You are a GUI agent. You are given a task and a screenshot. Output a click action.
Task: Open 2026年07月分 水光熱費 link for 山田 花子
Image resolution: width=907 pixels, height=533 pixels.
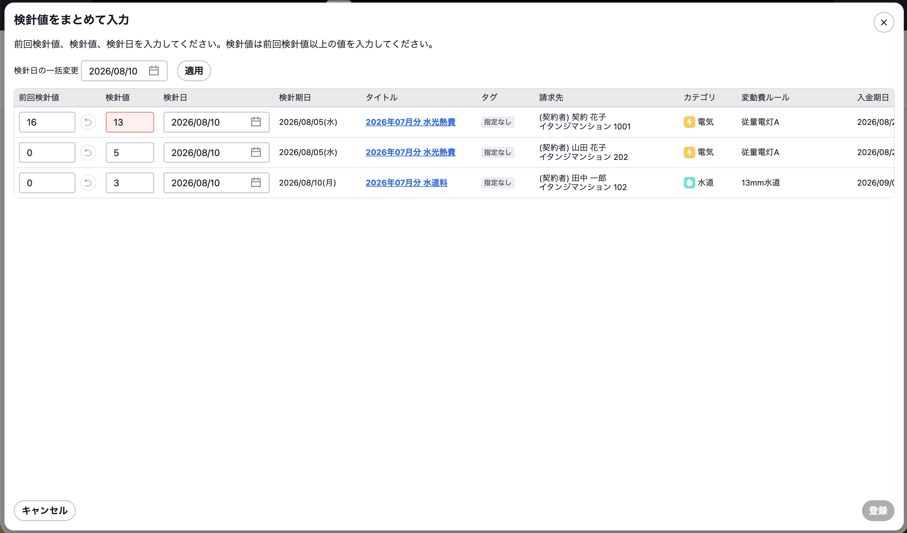click(410, 152)
